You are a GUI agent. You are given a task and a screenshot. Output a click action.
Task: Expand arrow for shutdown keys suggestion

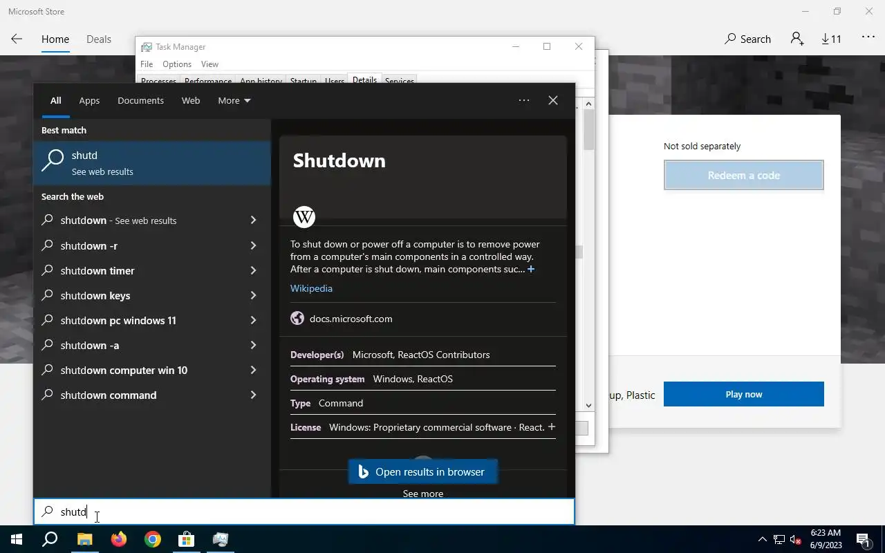click(253, 295)
